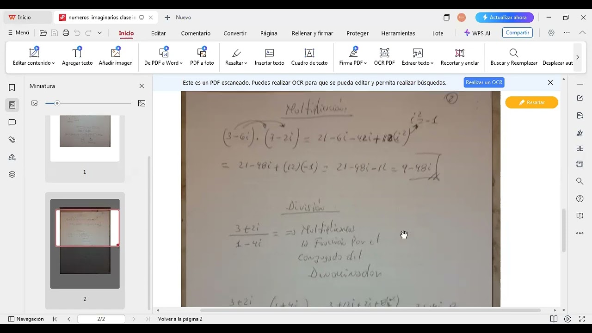Select the Agregar texto tool
This screenshot has height=333, width=592.
tap(77, 57)
